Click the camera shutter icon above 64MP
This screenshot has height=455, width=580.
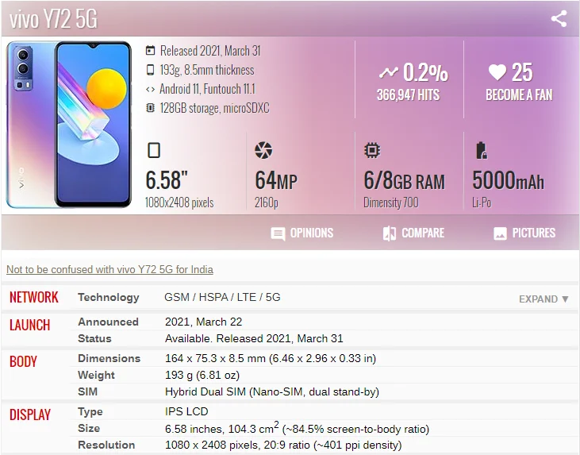point(263,150)
